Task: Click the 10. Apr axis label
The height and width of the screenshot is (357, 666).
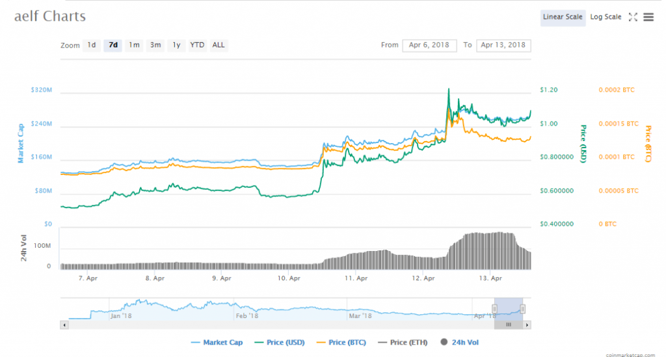Action: (289, 278)
